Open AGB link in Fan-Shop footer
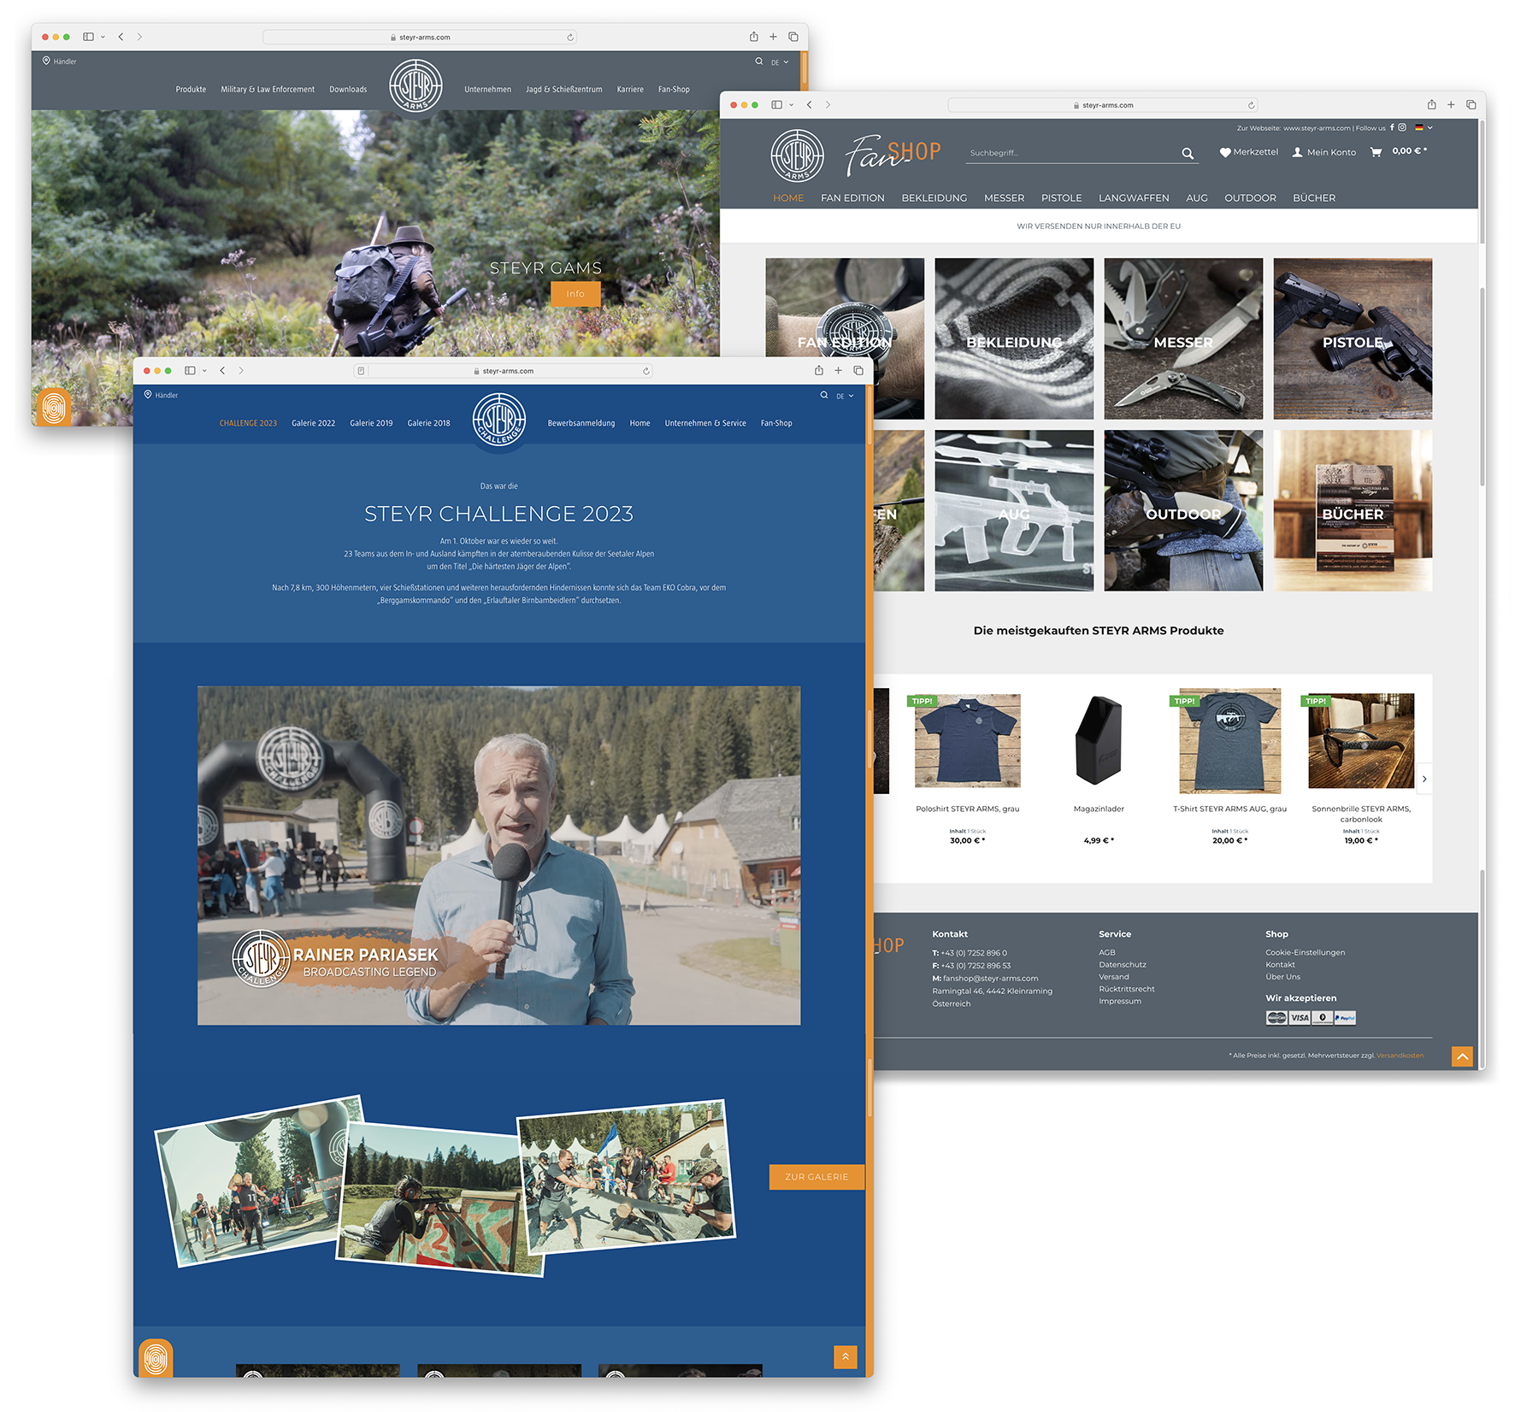The height and width of the screenshot is (1412, 1515). point(1107,952)
